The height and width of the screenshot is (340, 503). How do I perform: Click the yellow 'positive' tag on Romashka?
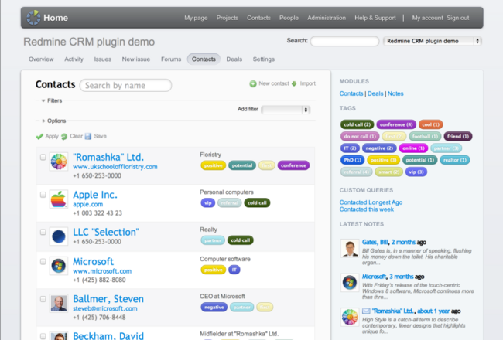point(213,165)
